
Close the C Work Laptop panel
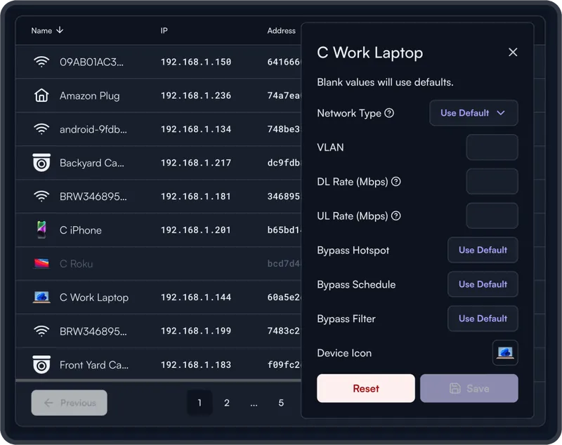tap(513, 52)
